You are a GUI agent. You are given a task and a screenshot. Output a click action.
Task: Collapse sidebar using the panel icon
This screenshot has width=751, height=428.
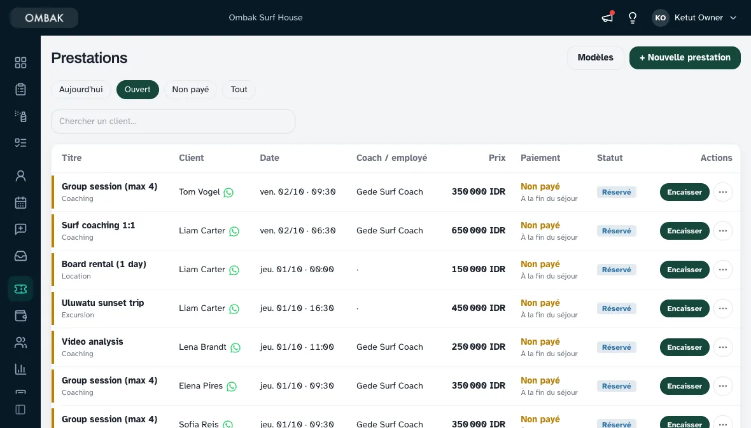20,410
